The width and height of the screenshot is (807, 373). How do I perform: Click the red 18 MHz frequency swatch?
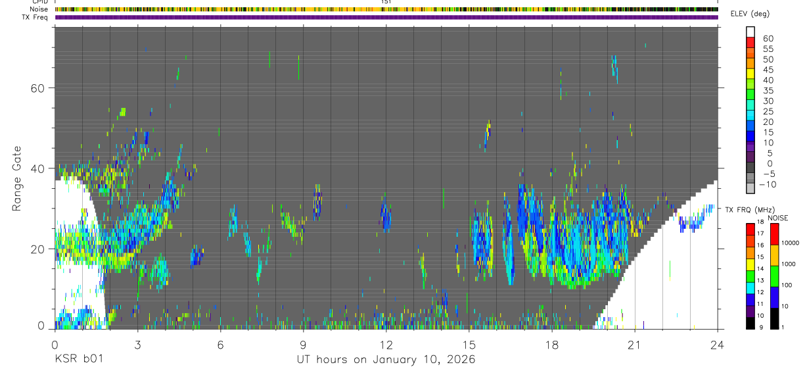point(750,228)
